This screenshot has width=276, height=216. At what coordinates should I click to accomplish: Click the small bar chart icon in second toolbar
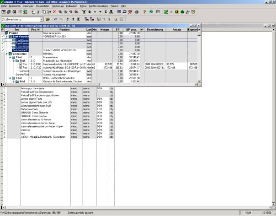click(116, 19)
